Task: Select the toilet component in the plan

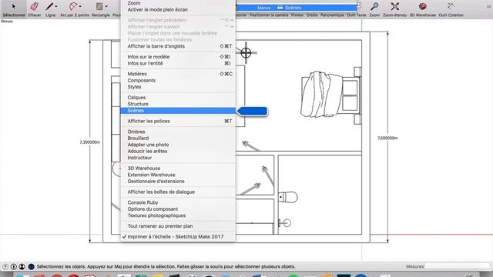Action: [x=287, y=197]
